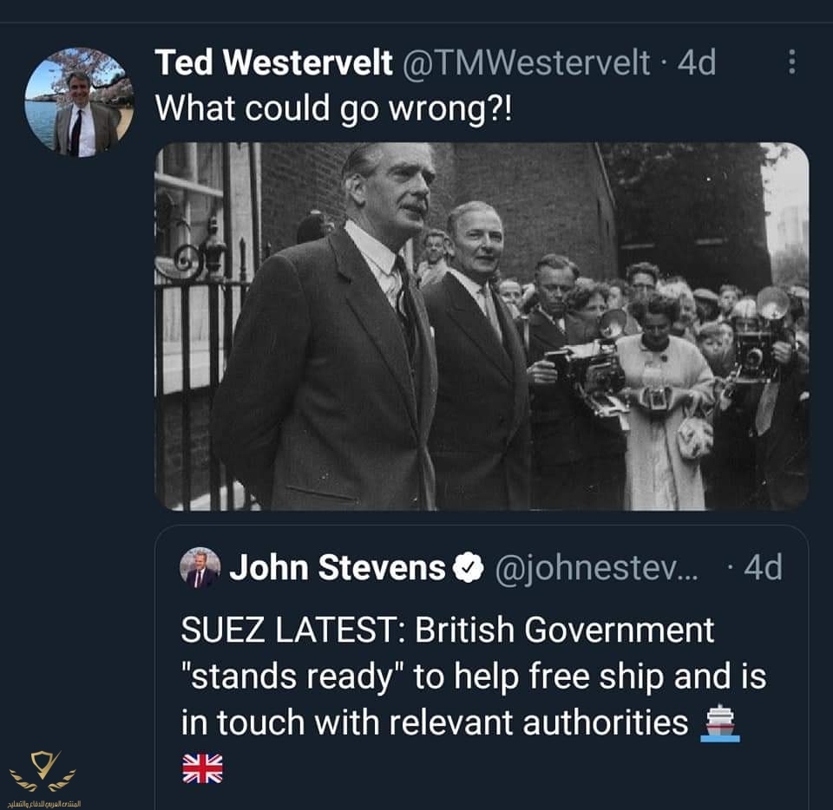Open the @johnestev... handle in quoted tweet
This screenshot has height=810, width=833.
(596, 569)
